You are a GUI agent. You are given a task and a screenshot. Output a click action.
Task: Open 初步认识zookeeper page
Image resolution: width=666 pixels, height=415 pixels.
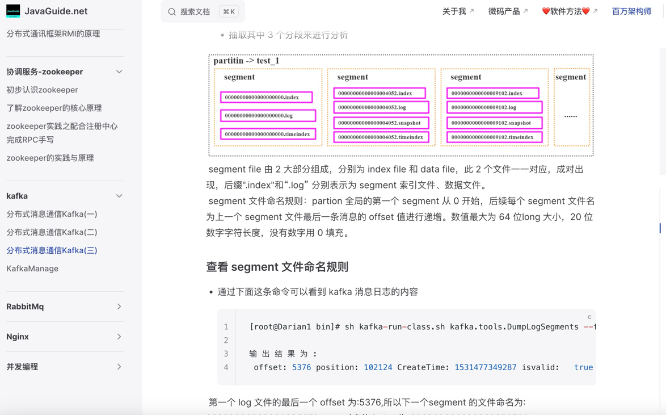point(42,90)
